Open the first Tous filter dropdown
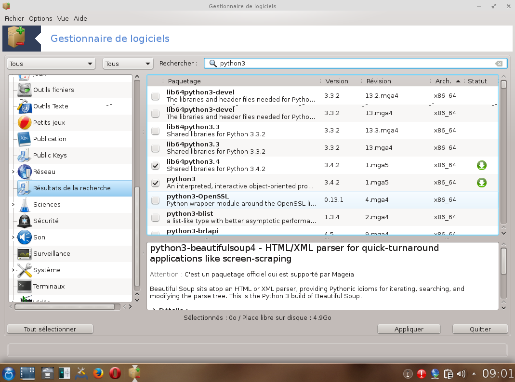Viewport: 515px width, 382px height. tap(51, 64)
